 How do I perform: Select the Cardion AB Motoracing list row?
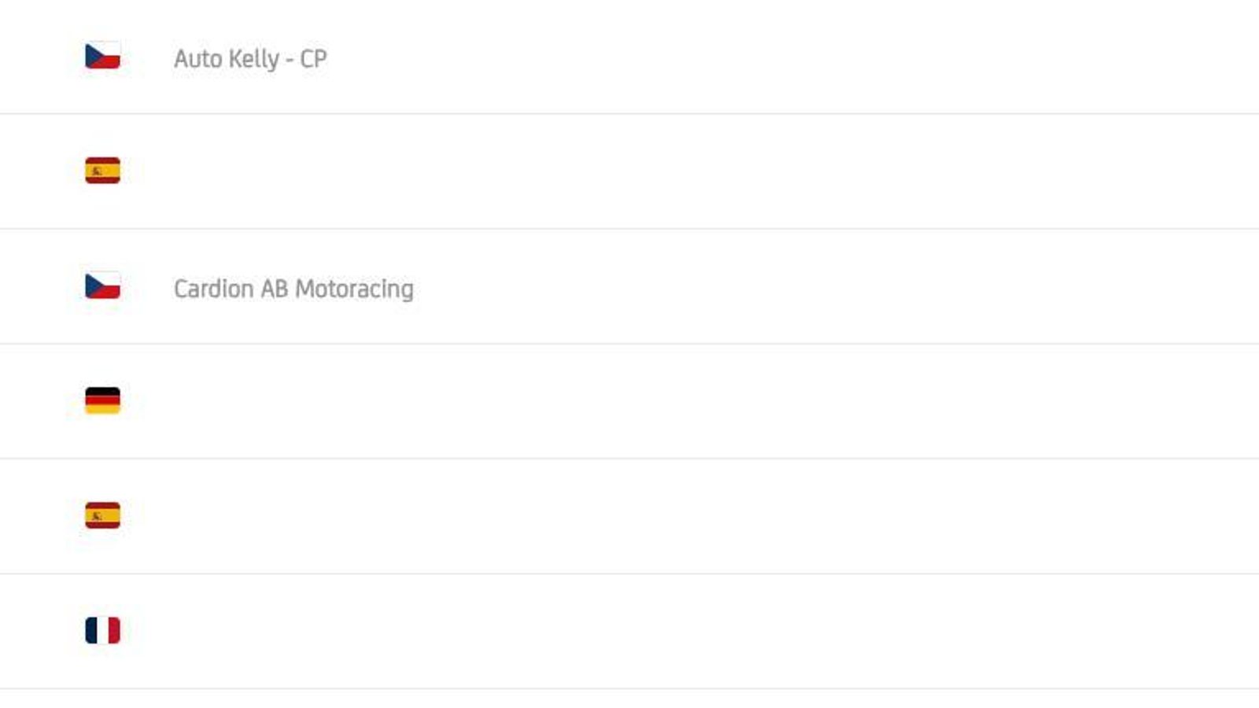[629, 286]
